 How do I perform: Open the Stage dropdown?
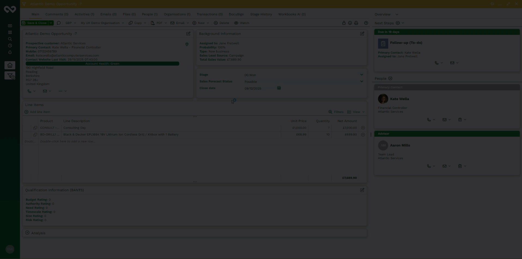[x=361, y=75]
